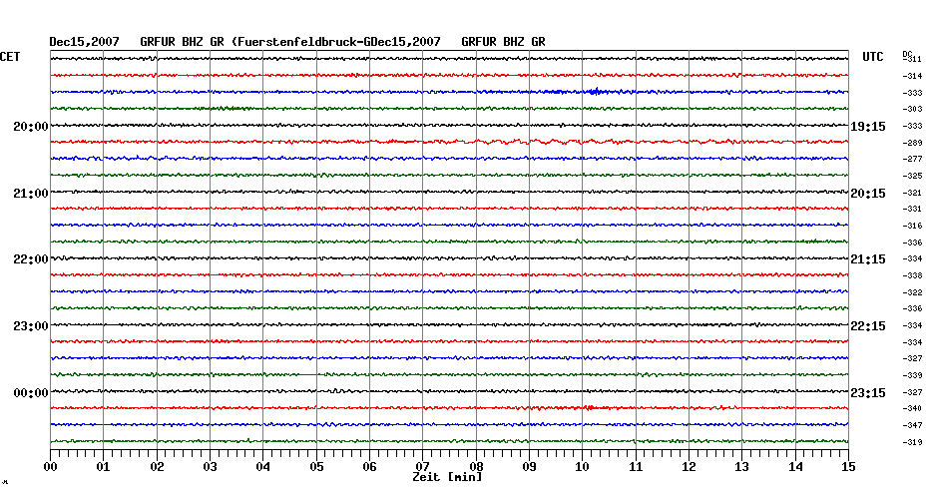Select the DC offset value -289

click(913, 143)
